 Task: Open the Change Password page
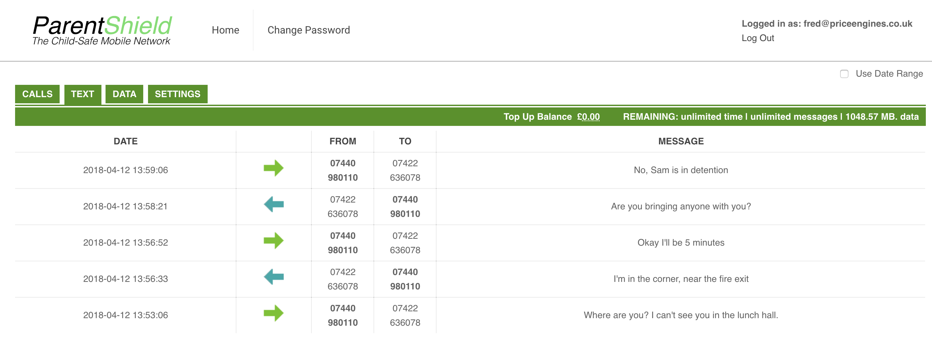pos(309,30)
